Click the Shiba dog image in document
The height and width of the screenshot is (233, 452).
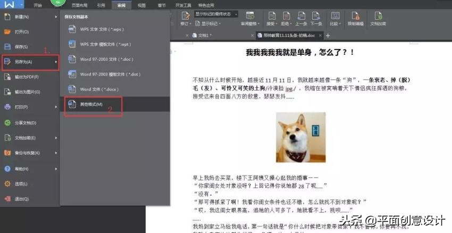[300, 137]
